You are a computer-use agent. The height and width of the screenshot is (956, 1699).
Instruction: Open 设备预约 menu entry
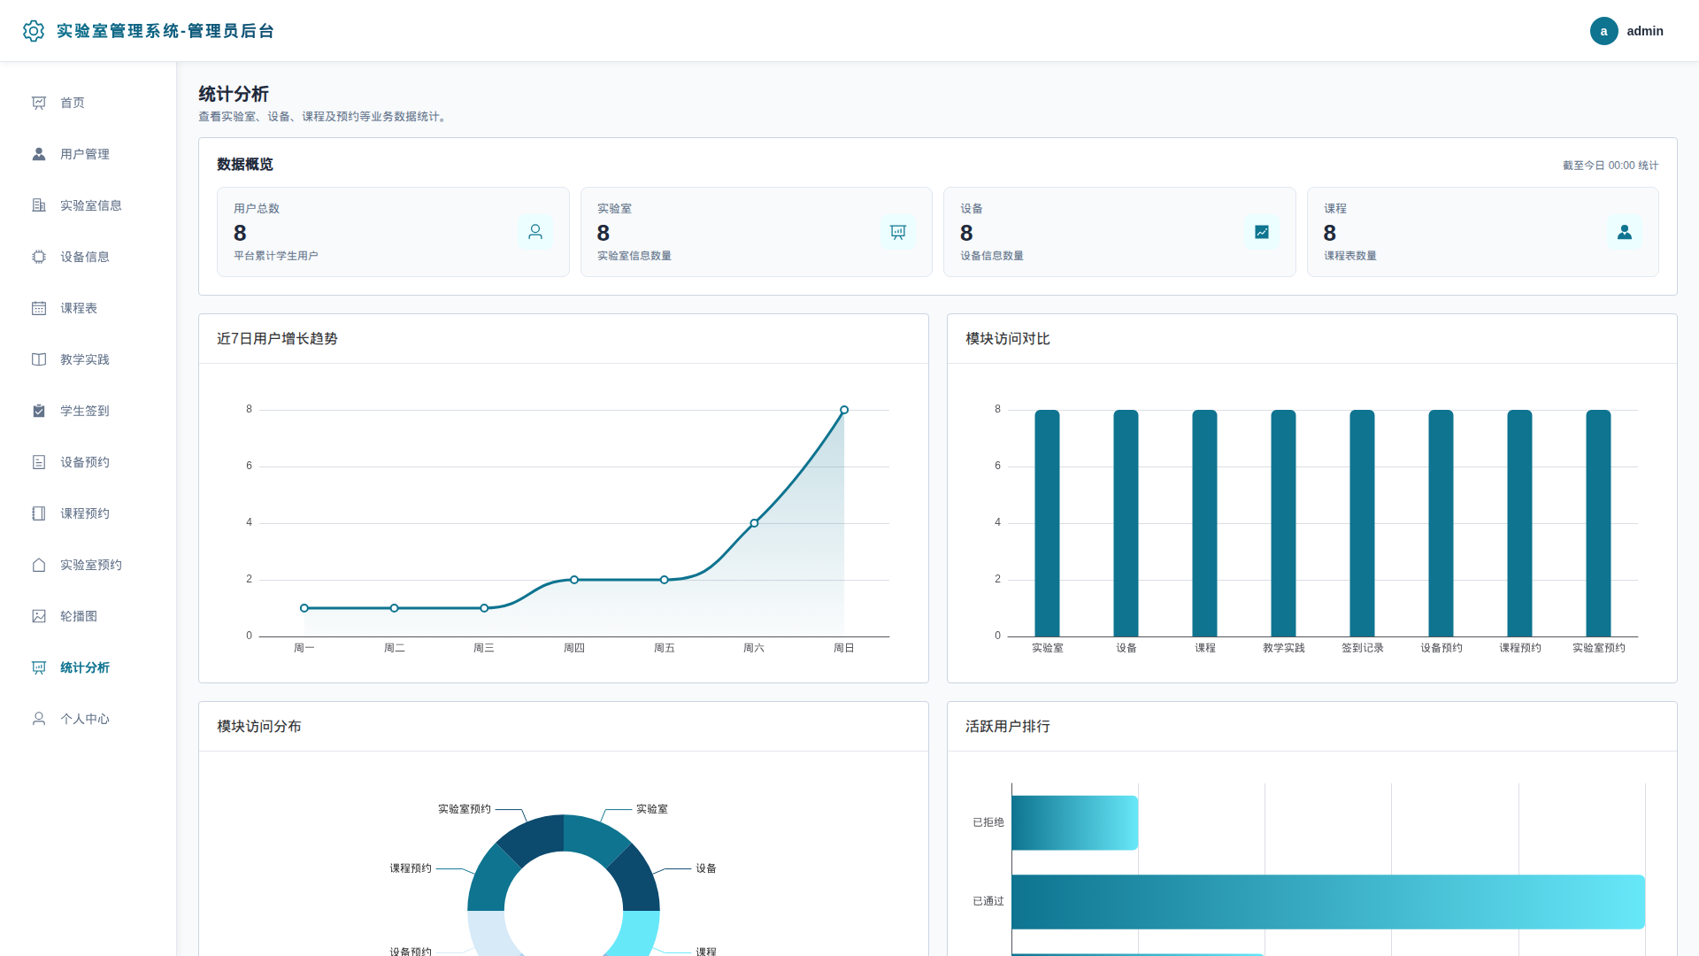pos(88,462)
